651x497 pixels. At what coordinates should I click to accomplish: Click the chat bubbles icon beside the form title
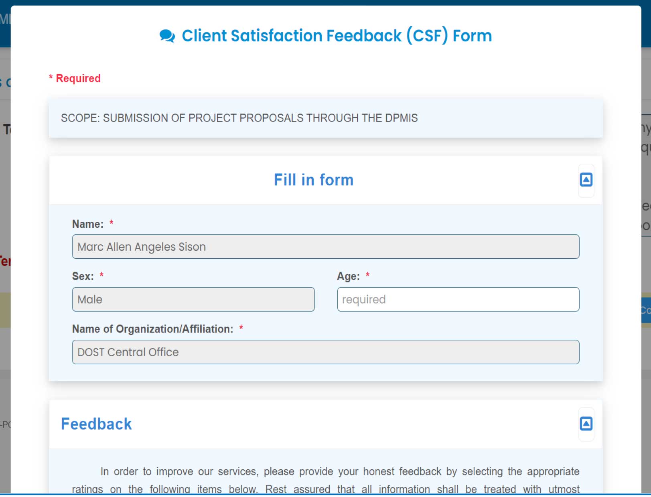(x=167, y=36)
